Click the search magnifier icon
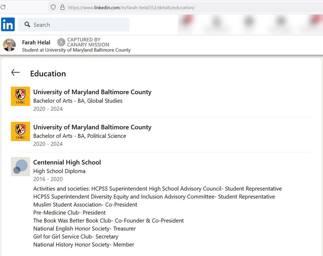This screenshot has width=323, height=256. [27, 25]
